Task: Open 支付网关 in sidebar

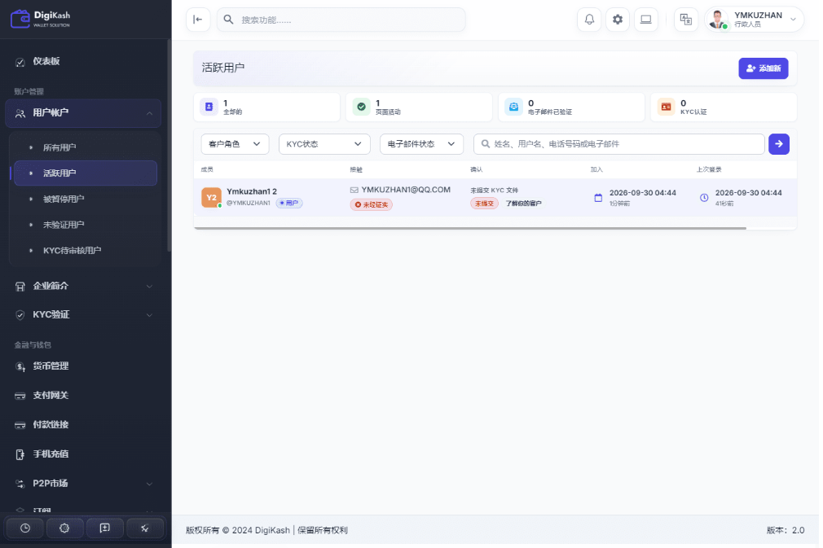Action: pos(51,396)
